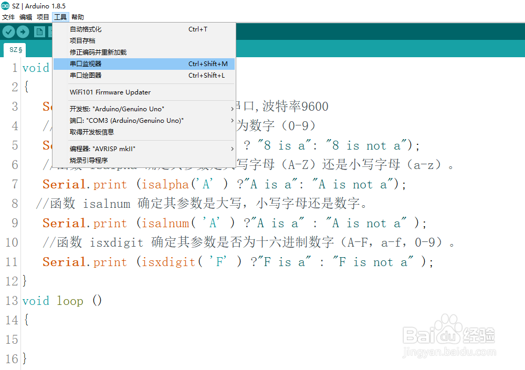The width and height of the screenshot is (525, 370).
Task: Click line number 16 in the gutter
Action: (x=12, y=359)
